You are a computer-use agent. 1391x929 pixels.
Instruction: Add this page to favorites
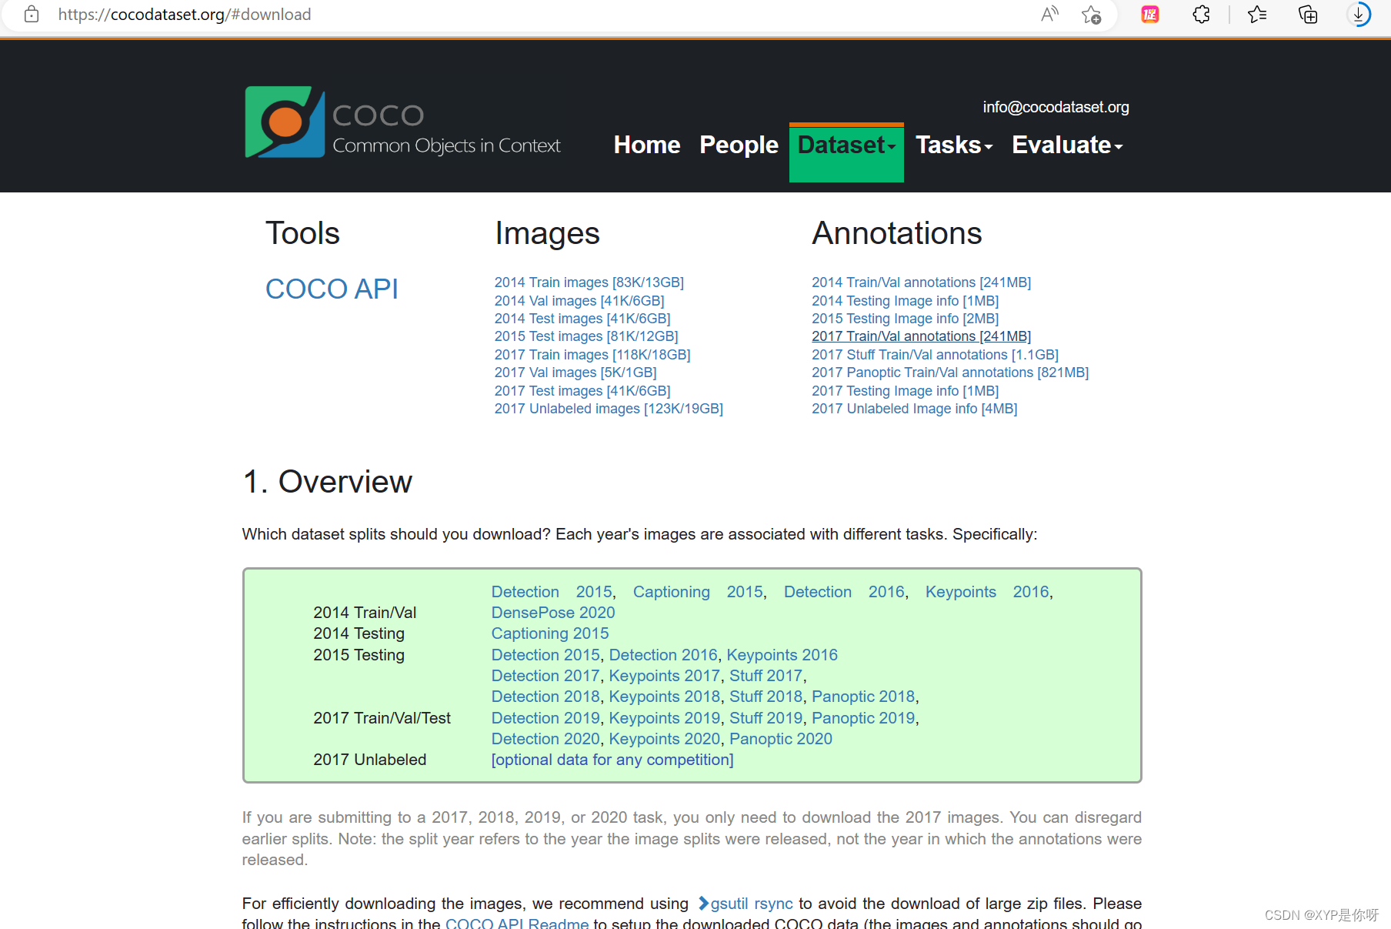1092,14
